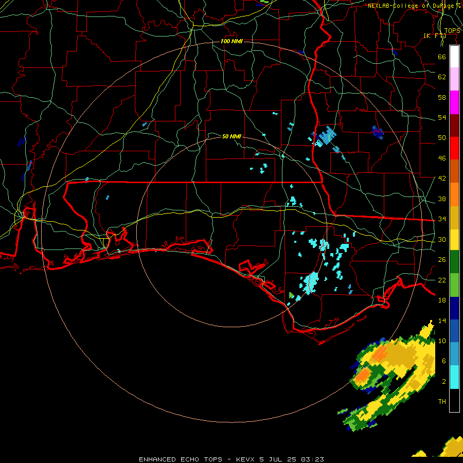Click the TOPS legend heading
This screenshot has height=463, width=463.
(x=452, y=31)
